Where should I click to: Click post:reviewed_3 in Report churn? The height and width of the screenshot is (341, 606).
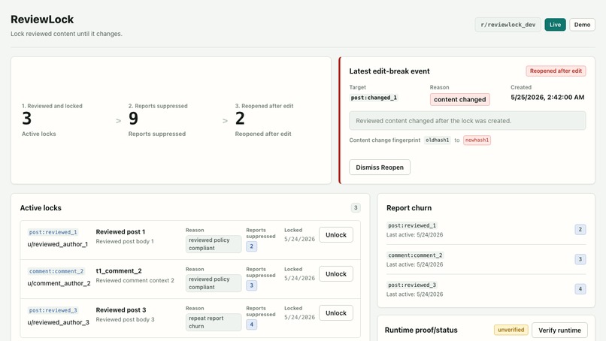tap(411, 285)
